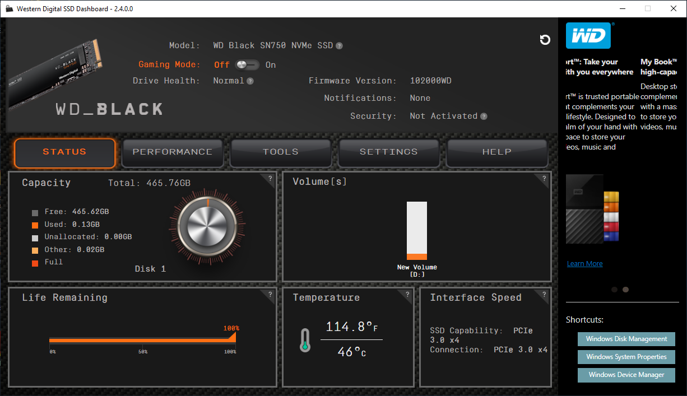Click the Learn More link
This screenshot has width=687, height=396.
click(x=584, y=264)
